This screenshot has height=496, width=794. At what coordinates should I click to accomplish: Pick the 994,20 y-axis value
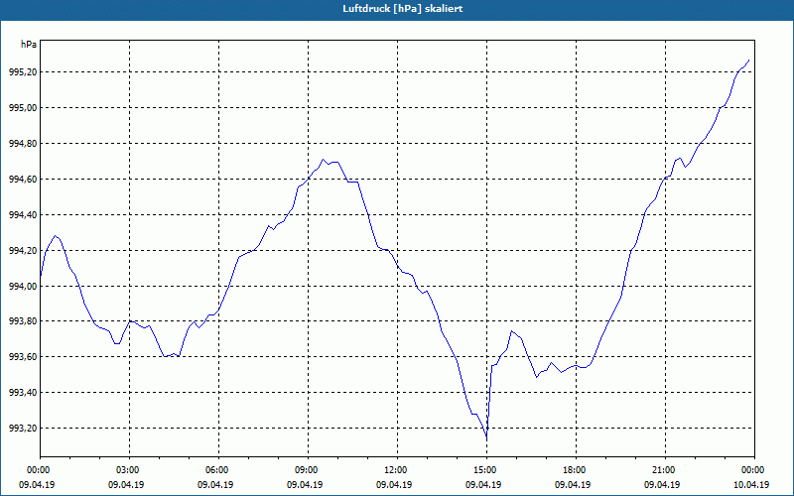coord(23,251)
